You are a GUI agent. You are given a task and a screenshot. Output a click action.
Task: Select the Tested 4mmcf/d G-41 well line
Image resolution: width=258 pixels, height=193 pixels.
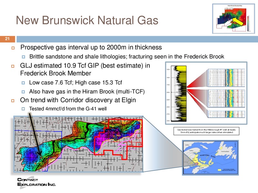[x=68, y=109]
